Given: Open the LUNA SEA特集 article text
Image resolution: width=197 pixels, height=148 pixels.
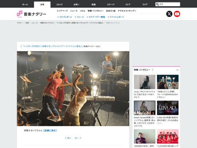Looking at the screenshot, I should pyautogui.click(x=167, y=120).
